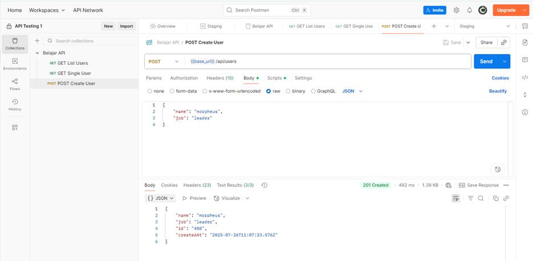Open the JSON body format dropdown
The width and height of the screenshot is (533, 261).
point(352,91)
